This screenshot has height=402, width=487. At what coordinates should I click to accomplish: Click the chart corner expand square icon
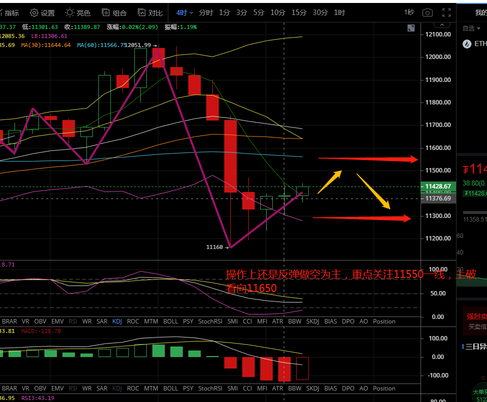pyautogui.click(x=411, y=28)
